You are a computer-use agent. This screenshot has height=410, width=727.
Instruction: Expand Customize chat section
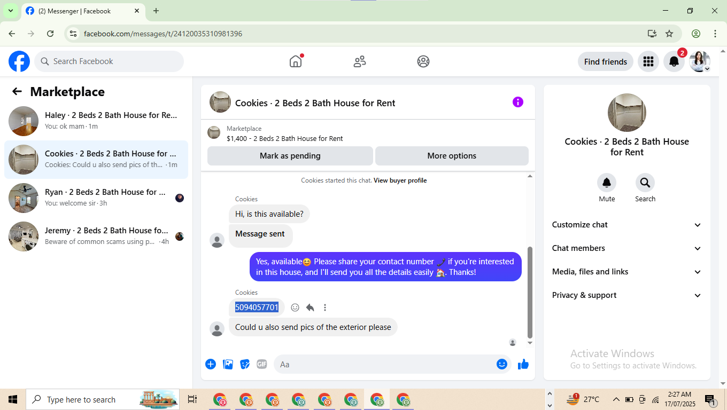tap(627, 225)
